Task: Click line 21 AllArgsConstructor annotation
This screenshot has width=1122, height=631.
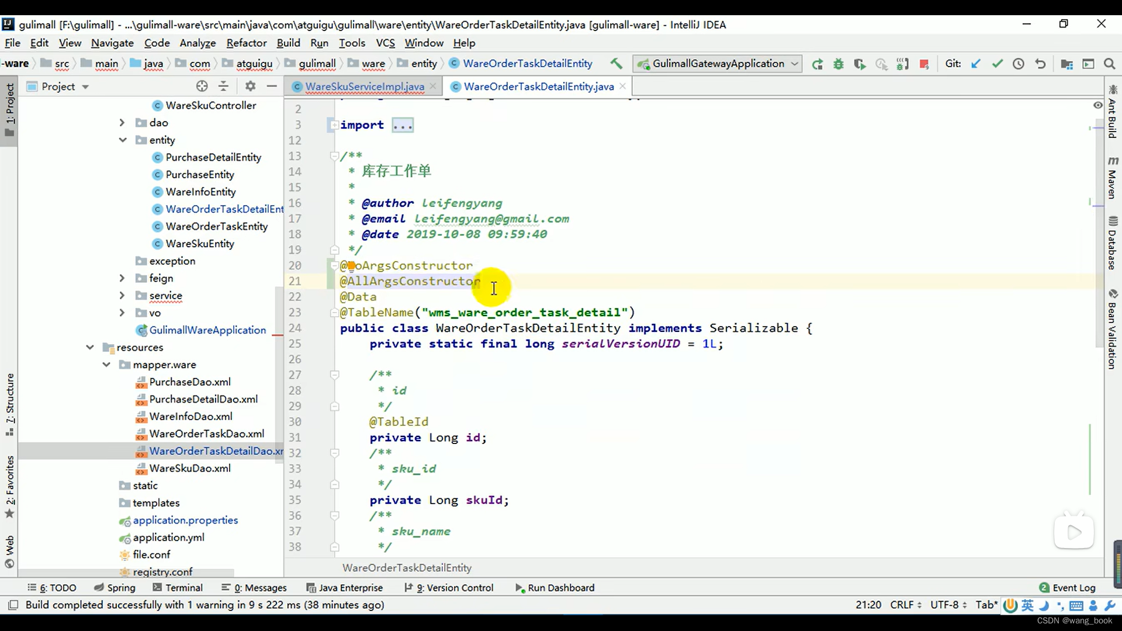Action: click(x=410, y=281)
